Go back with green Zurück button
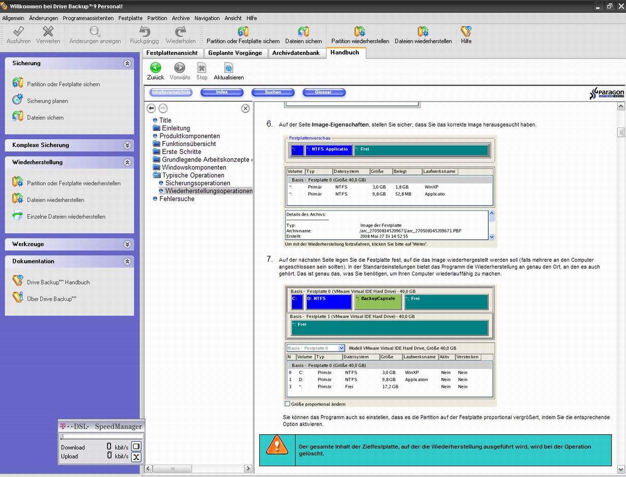Screen dimensions: 626x477 [x=155, y=68]
